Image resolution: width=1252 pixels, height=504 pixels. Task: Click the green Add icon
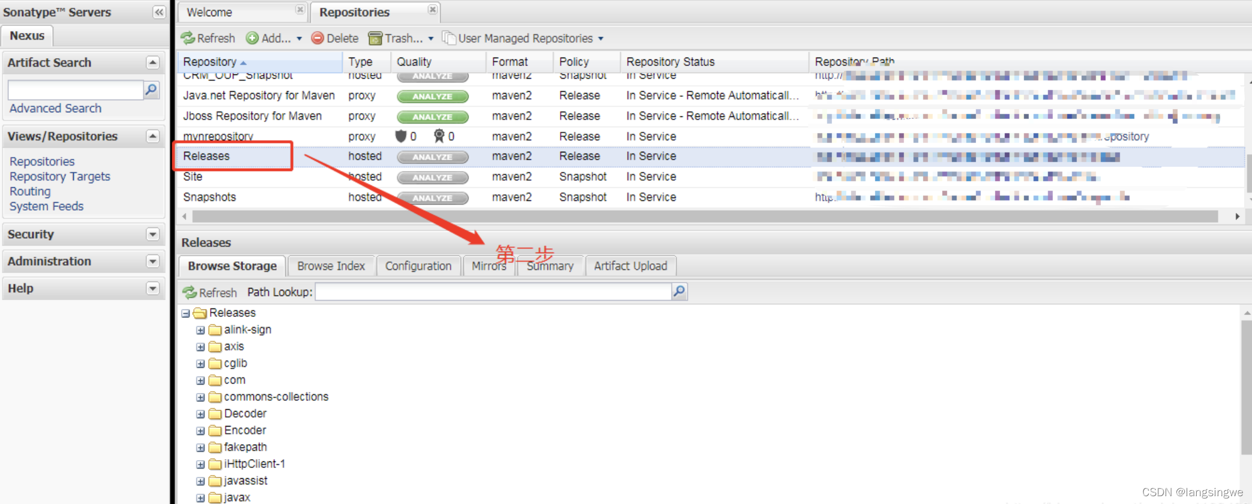(x=252, y=38)
